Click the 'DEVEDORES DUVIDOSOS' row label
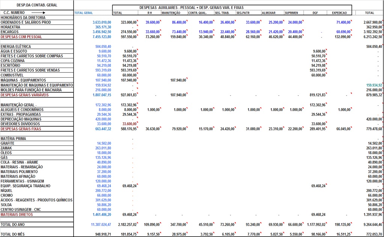The height and width of the screenshot is (237, 384). [x=20, y=124]
